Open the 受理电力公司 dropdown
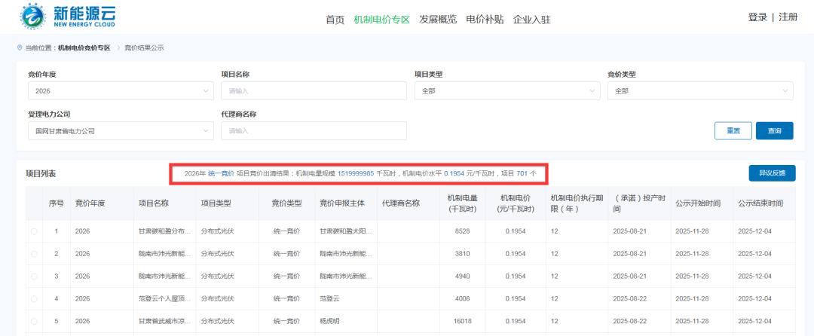The width and height of the screenshot is (814, 336). (120, 131)
